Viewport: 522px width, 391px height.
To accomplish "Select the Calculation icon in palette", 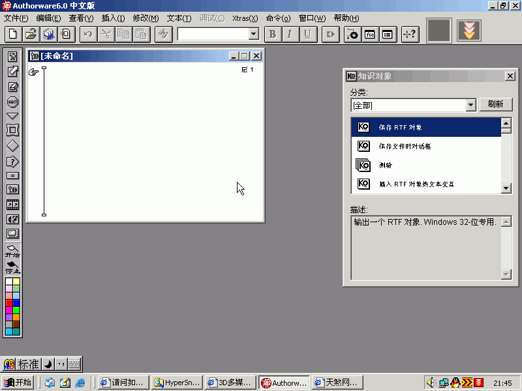I will (12, 175).
